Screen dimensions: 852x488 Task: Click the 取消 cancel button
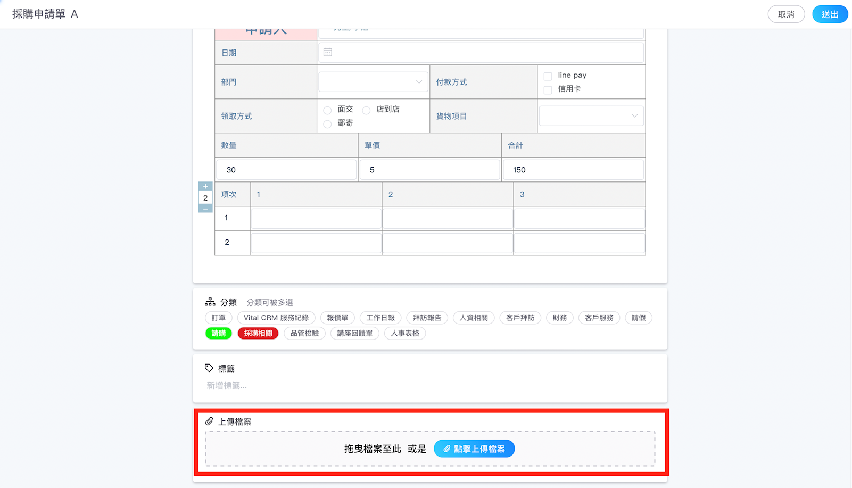[785, 14]
